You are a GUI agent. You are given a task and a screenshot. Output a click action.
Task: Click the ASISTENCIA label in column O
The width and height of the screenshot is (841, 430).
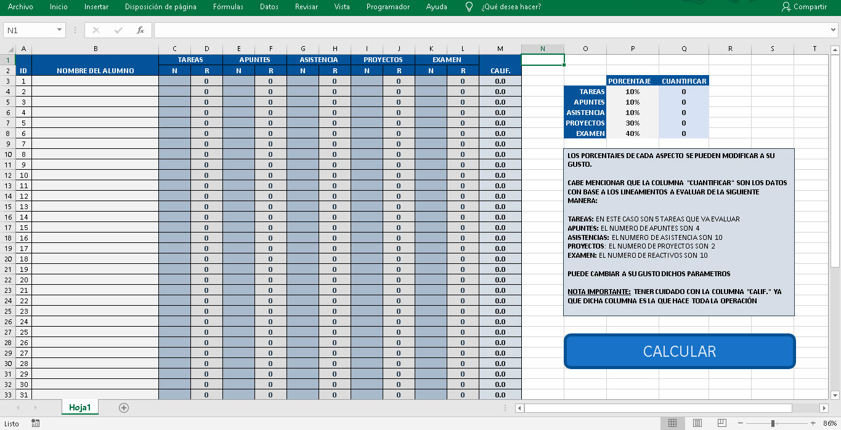(x=585, y=113)
